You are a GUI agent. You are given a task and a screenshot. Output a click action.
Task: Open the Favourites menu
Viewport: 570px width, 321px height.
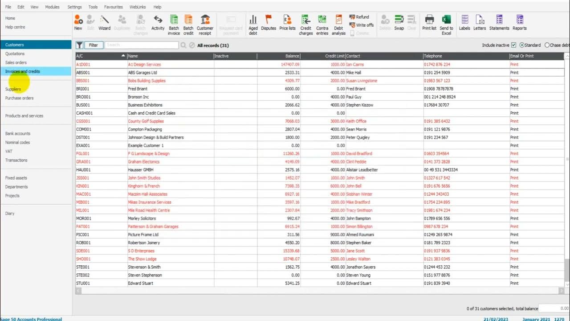(114, 7)
